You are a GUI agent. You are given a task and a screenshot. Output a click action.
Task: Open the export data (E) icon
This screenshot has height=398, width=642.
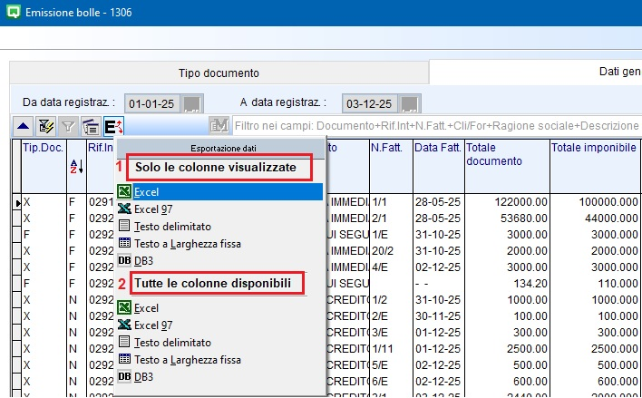(113, 126)
